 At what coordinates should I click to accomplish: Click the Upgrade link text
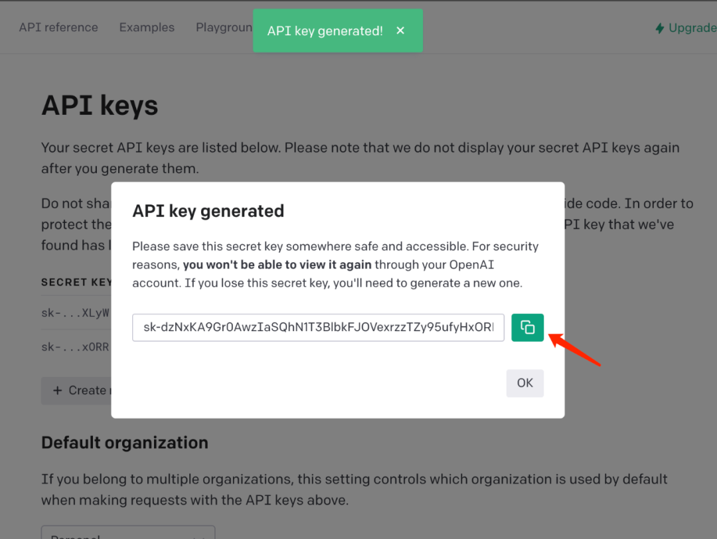pos(692,28)
